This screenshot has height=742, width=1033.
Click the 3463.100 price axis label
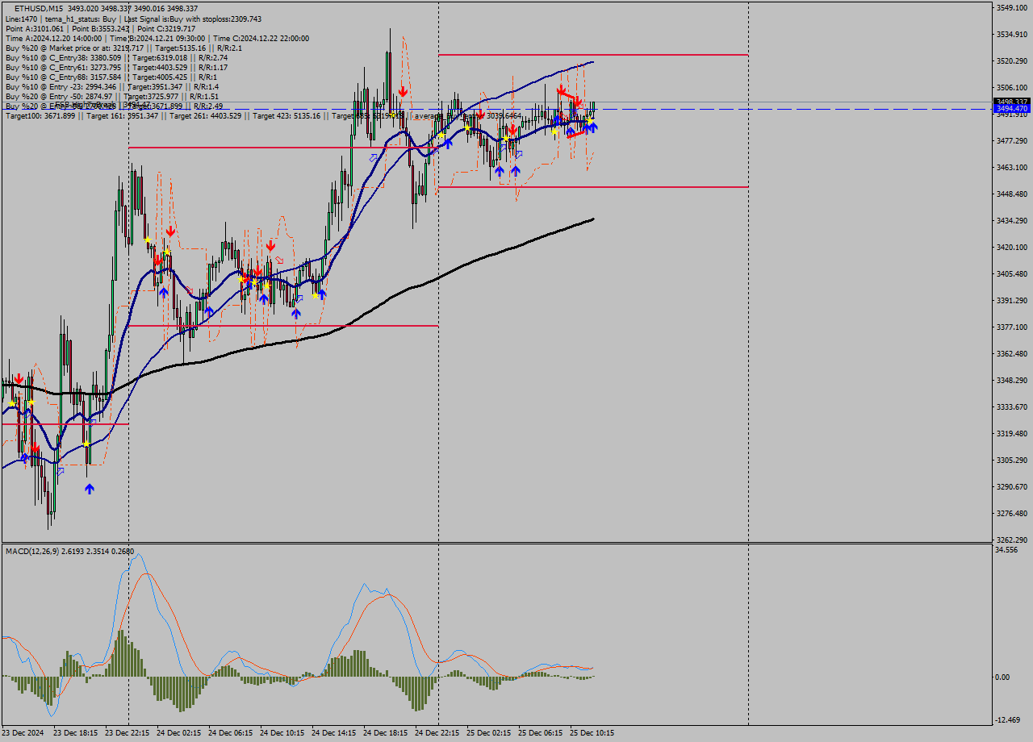click(1012, 168)
